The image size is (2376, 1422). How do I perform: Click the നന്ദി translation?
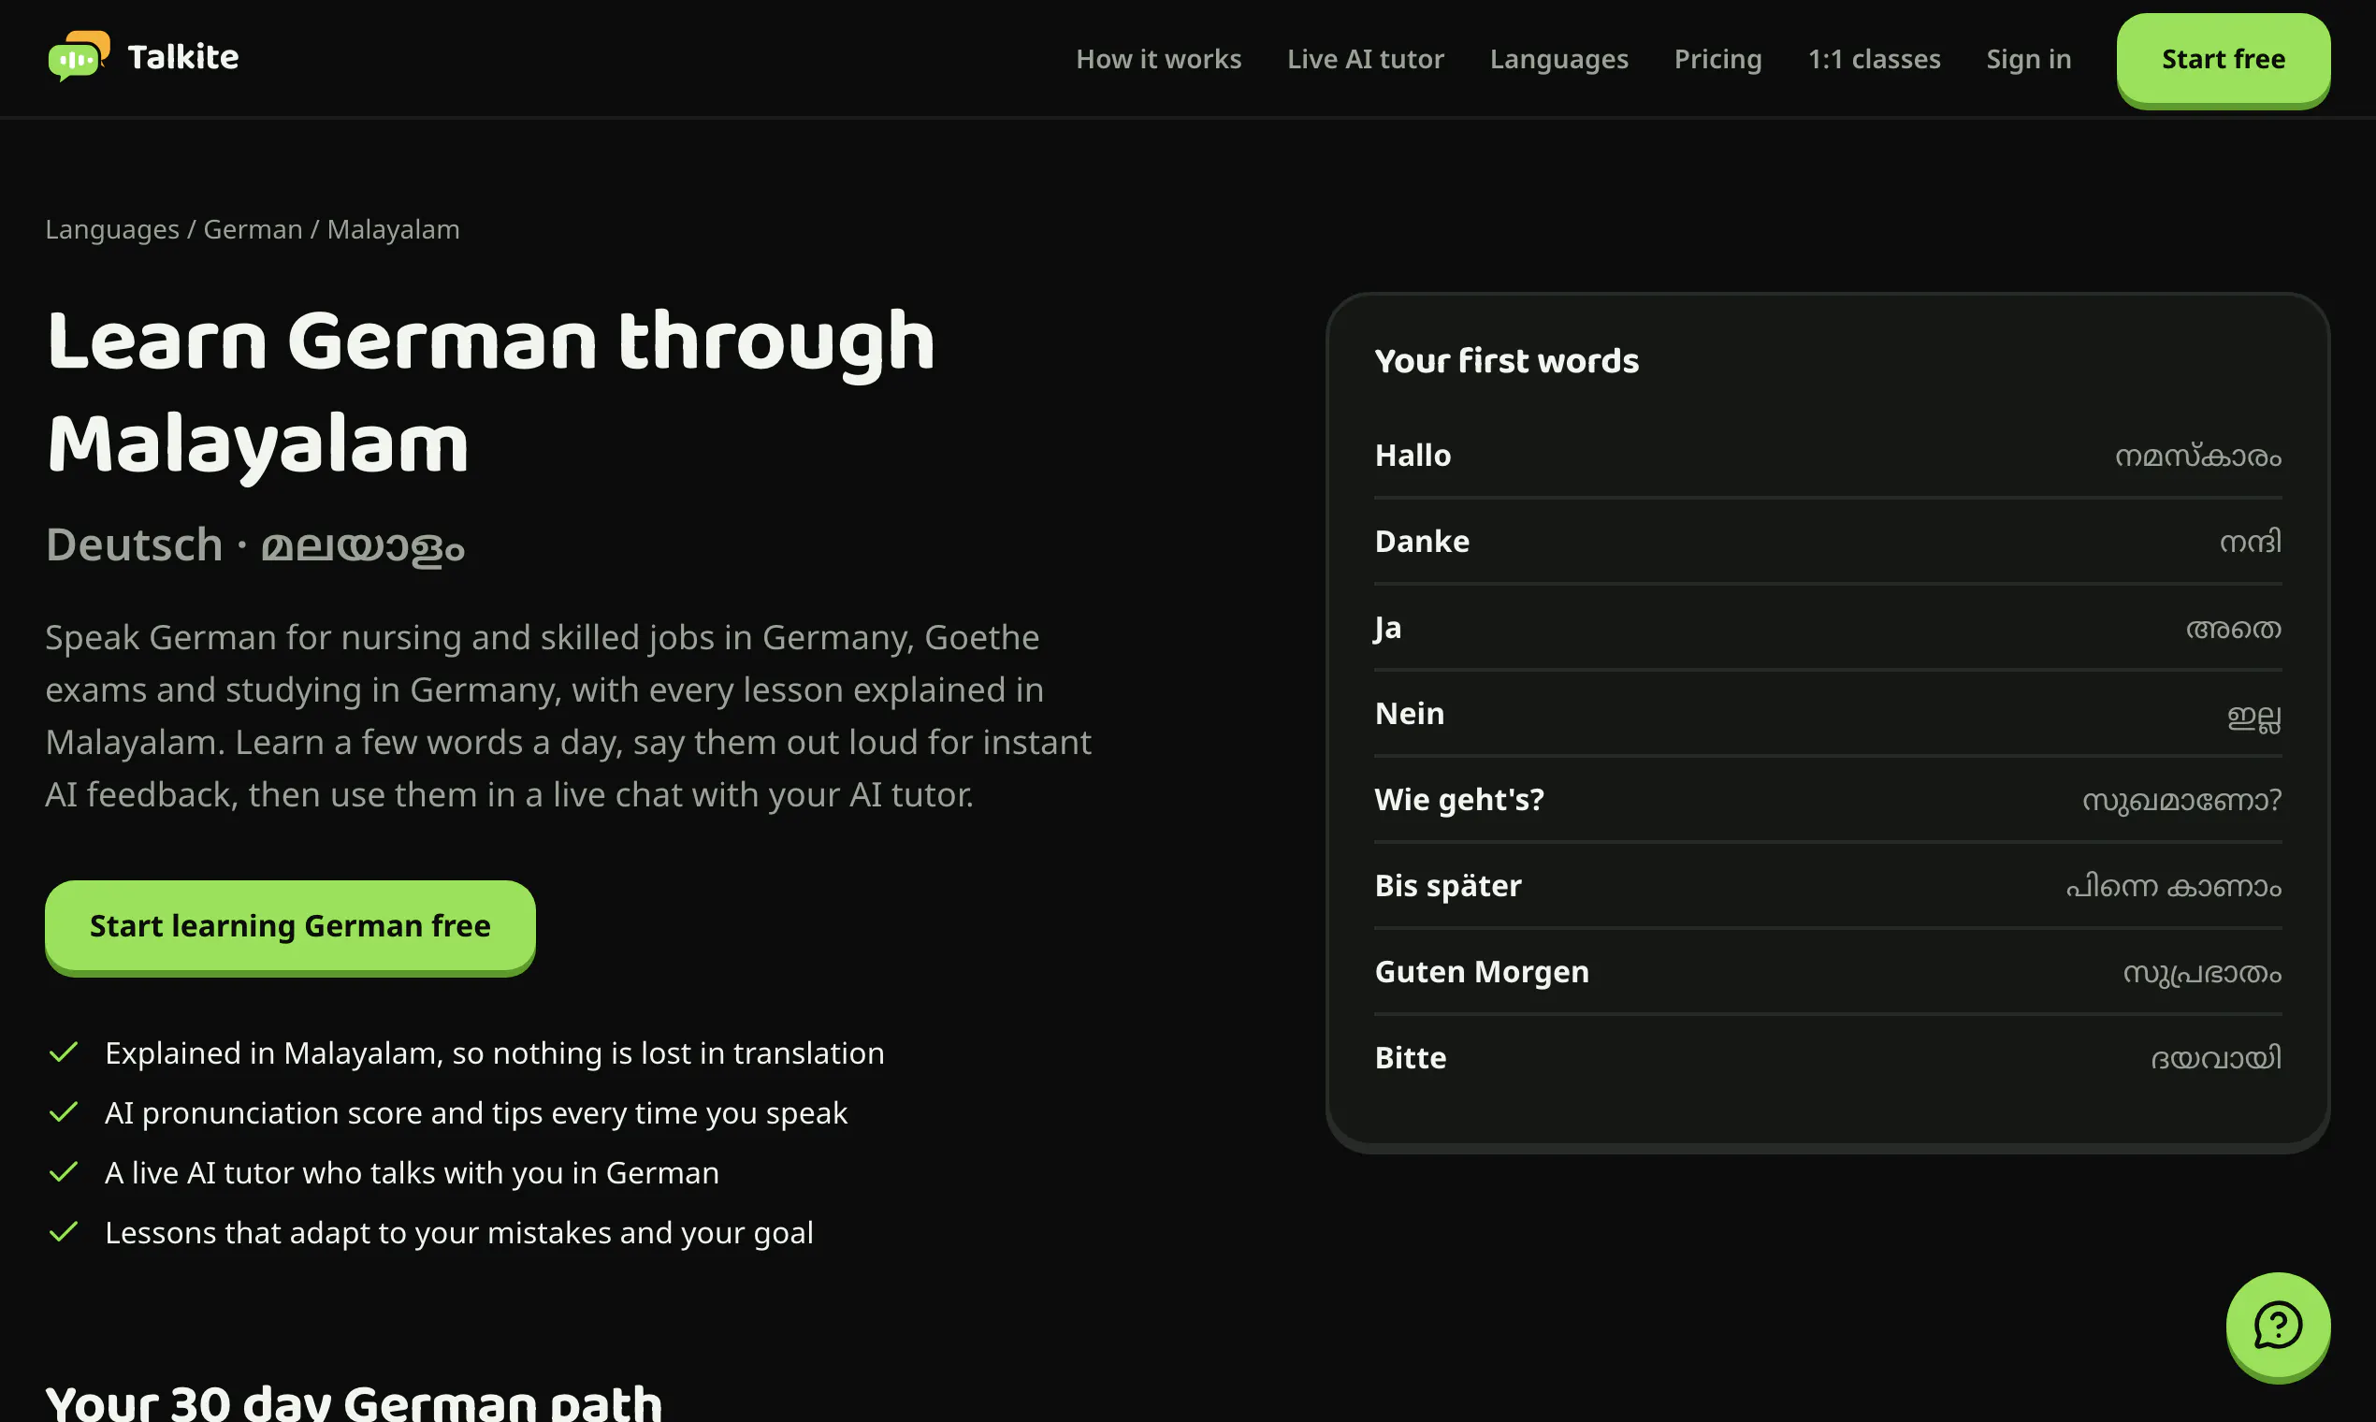tap(2250, 542)
